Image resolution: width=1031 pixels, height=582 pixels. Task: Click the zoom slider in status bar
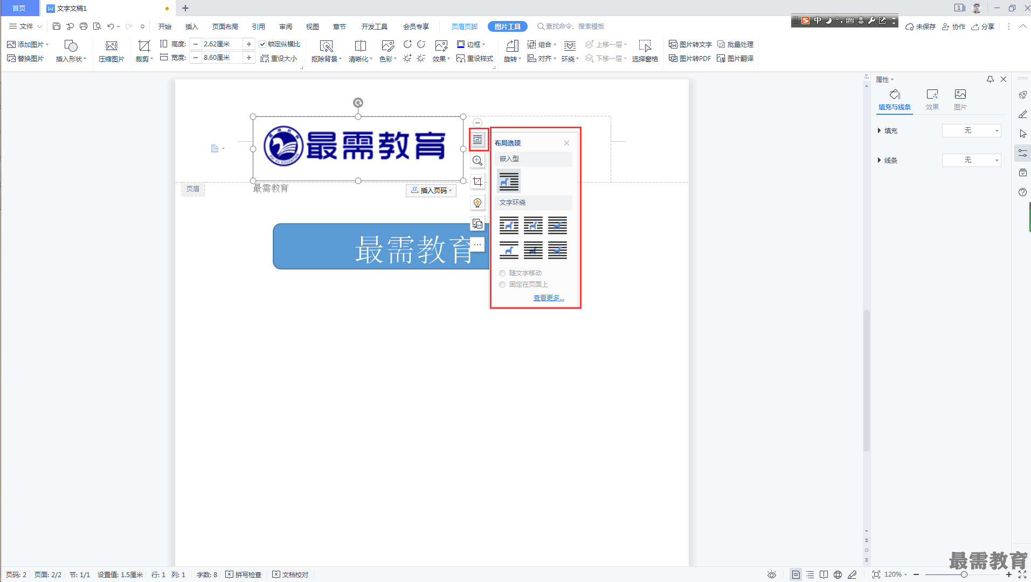[964, 574]
